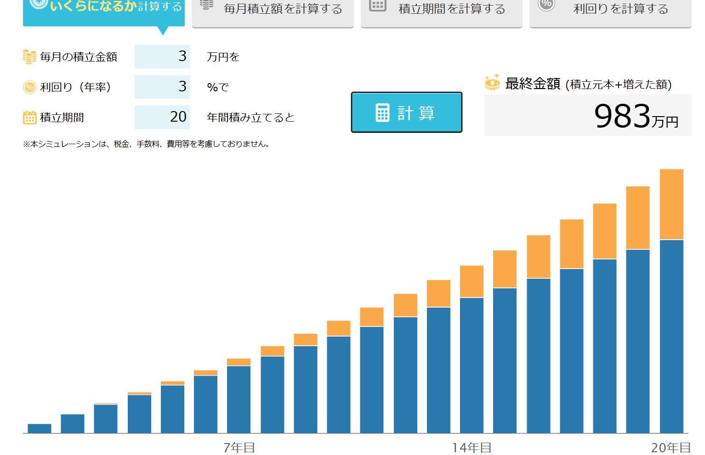Image resolution: width=705 pixels, height=455 pixels.
Task: Click the 計算 button
Action: (x=407, y=112)
